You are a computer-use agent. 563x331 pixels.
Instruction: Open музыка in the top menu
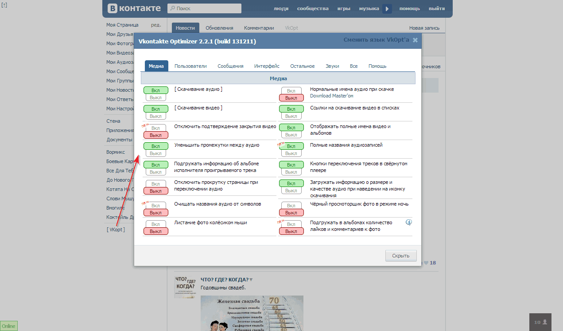point(369,8)
